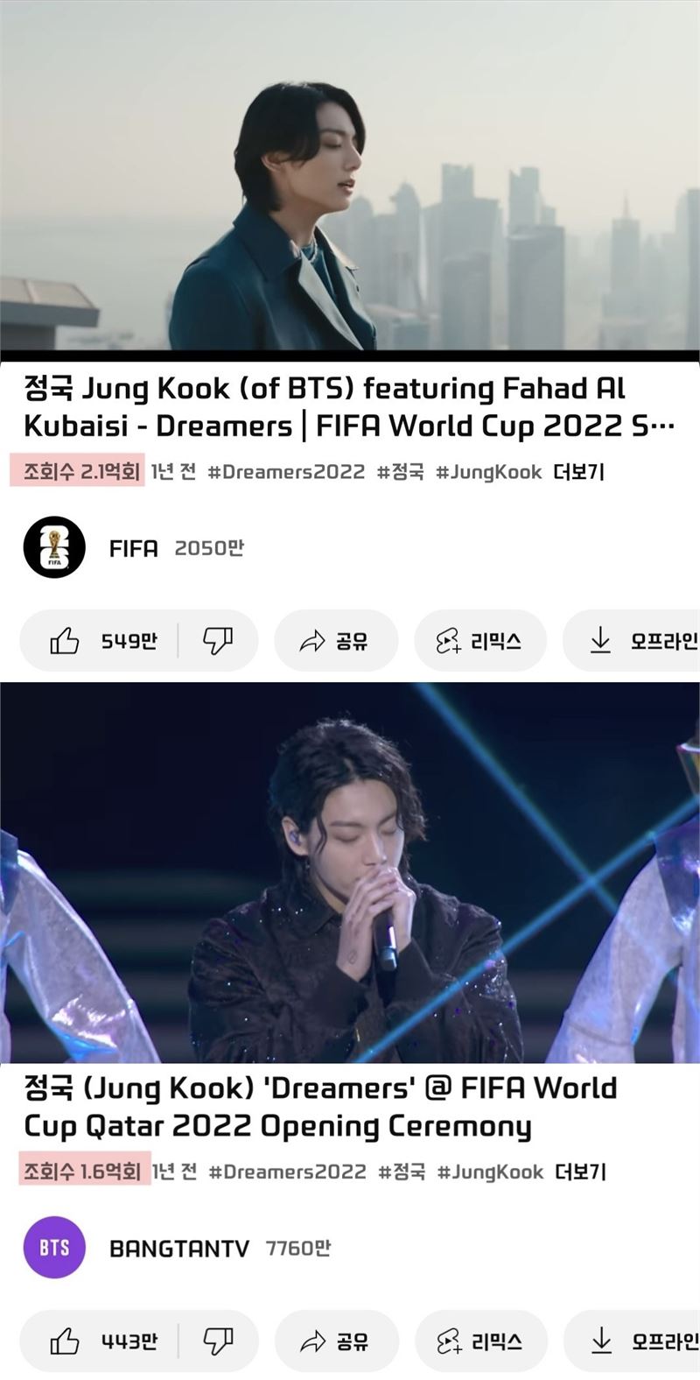Expand 더보기 under the Opening Ceremony title
700x1380 pixels.
click(580, 1172)
